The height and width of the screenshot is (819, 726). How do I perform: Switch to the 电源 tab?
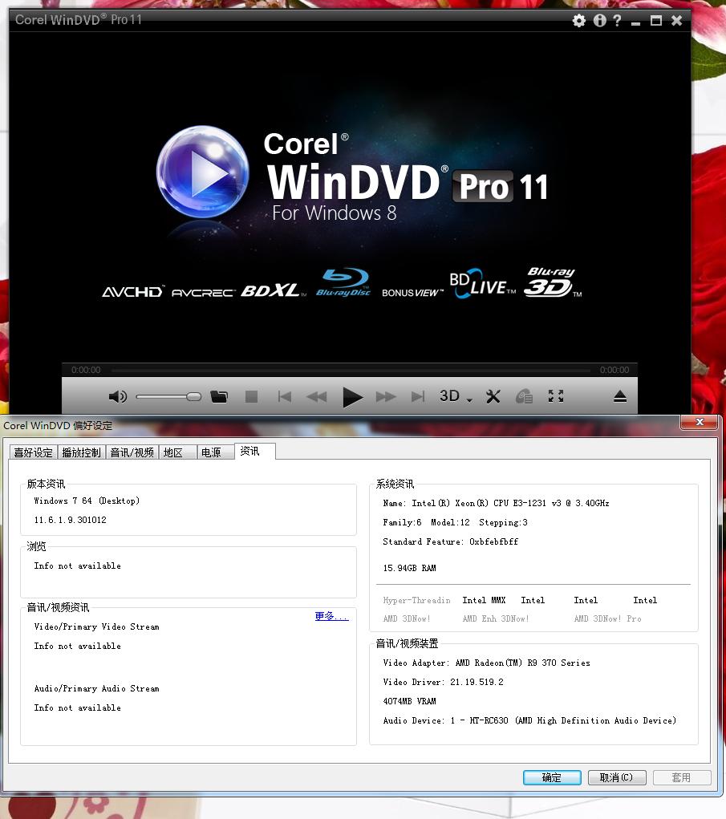(216, 452)
